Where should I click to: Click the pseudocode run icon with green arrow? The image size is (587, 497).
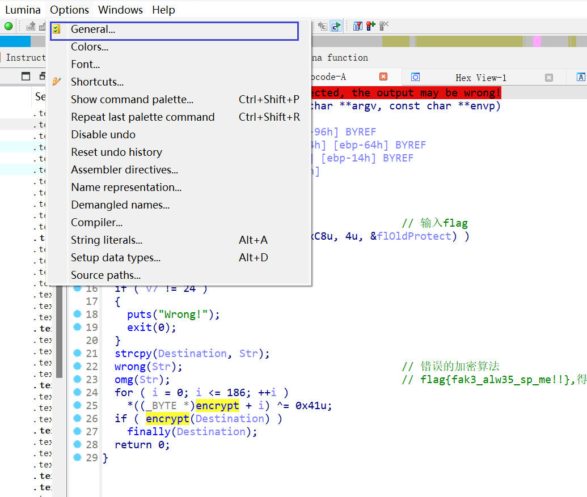[336, 26]
